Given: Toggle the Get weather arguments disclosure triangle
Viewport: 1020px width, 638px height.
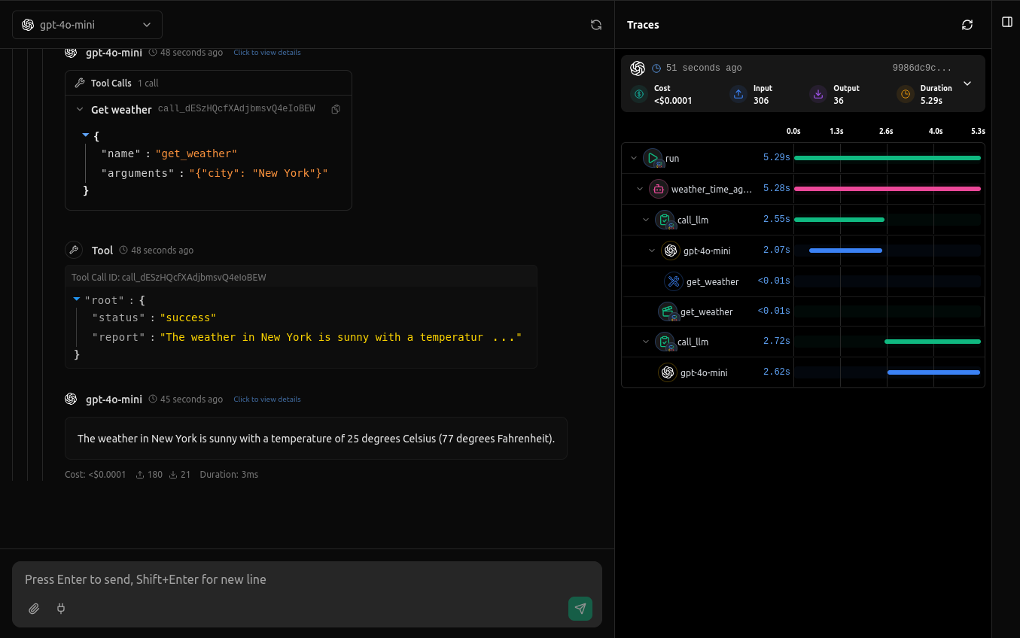Looking at the screenshot, I should 85,135.
